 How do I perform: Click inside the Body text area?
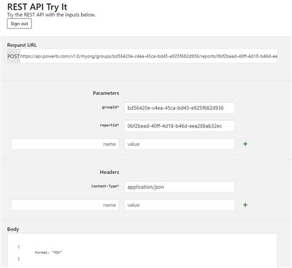pos(142,251)
